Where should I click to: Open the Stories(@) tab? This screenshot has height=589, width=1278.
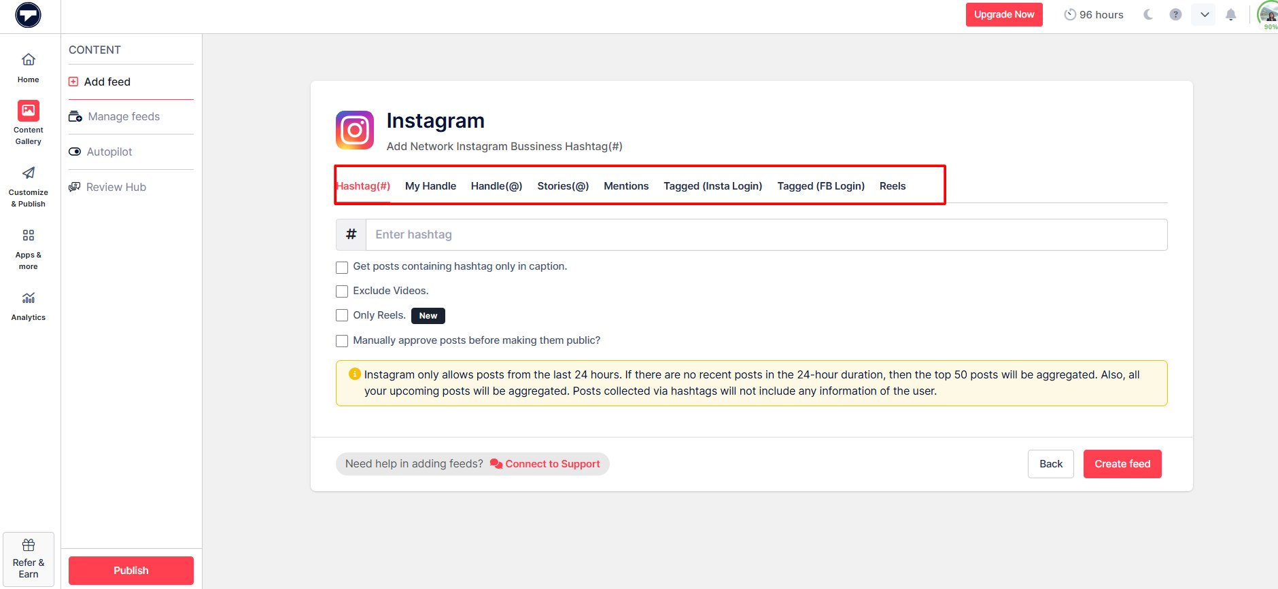[563, 185]
